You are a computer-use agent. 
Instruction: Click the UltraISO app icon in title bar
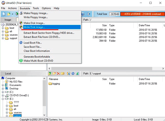[3, 3]
